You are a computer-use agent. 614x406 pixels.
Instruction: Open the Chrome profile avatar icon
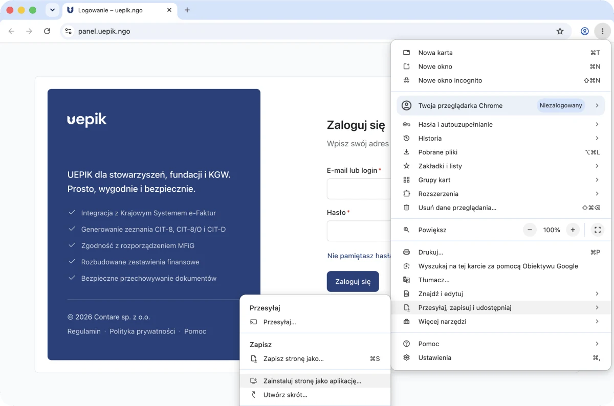coord(584,31)
